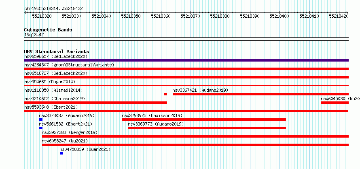Open the nsv5661532 (Ebert2021) label

[x=66, y=124]
